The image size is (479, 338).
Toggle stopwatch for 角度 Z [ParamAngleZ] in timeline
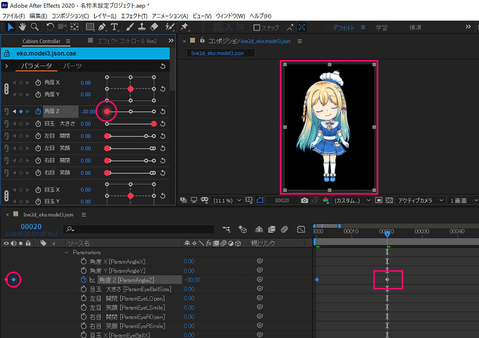tap(84, 280)
